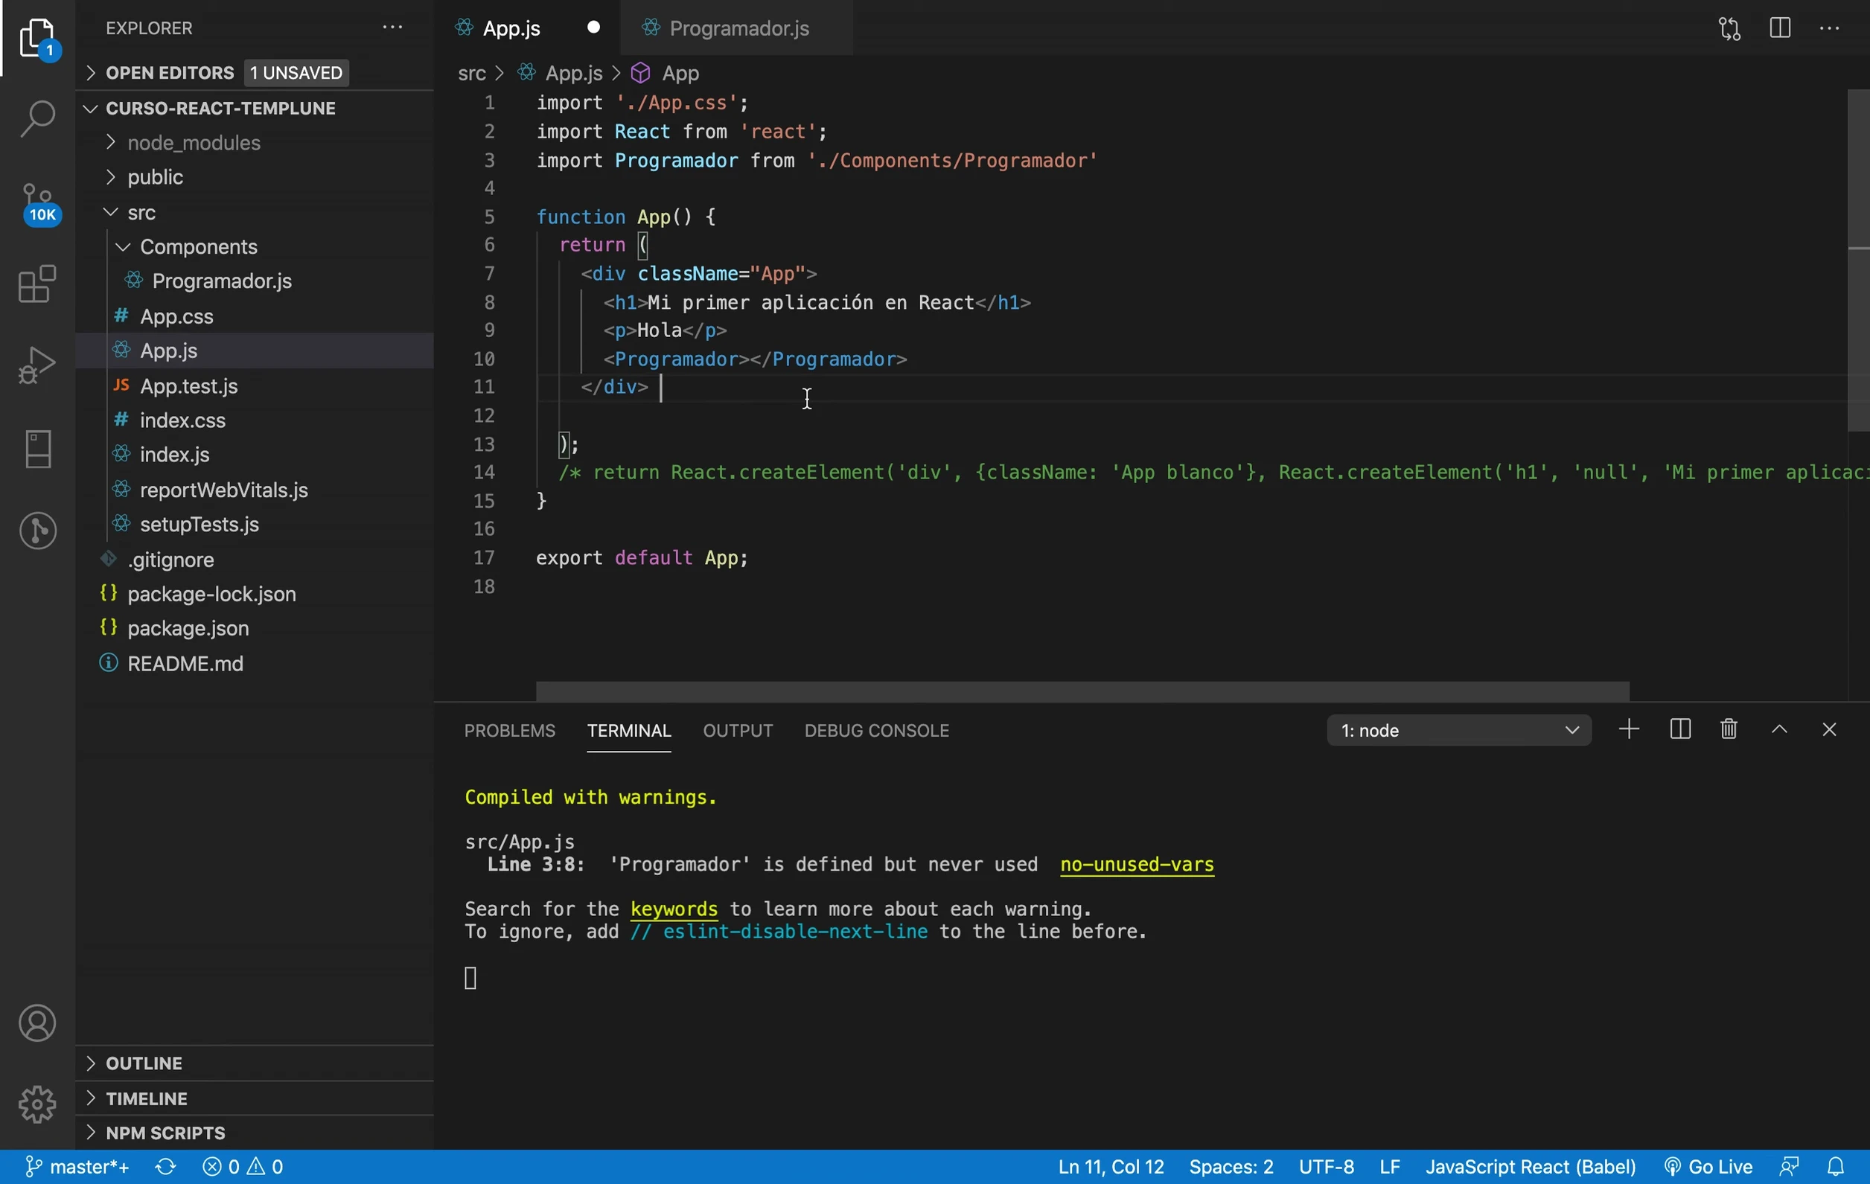Click the Open Changes compare icon
The width and height of the screenshot is (1870, 1184).
tap(1729, 29)
